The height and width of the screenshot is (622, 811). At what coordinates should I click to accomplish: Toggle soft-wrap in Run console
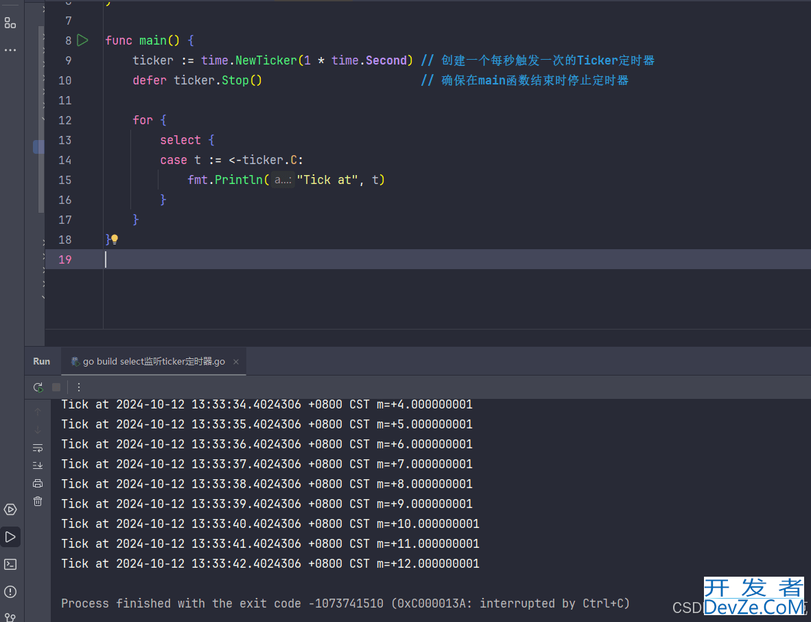click(38, 448)
